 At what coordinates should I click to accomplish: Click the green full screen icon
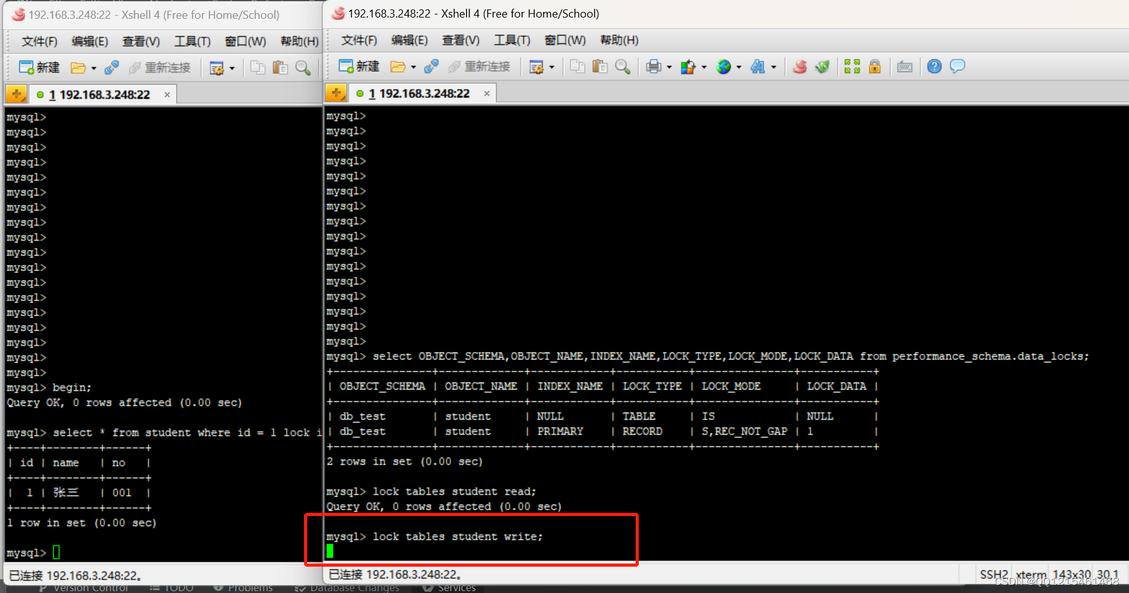(852, 66)
